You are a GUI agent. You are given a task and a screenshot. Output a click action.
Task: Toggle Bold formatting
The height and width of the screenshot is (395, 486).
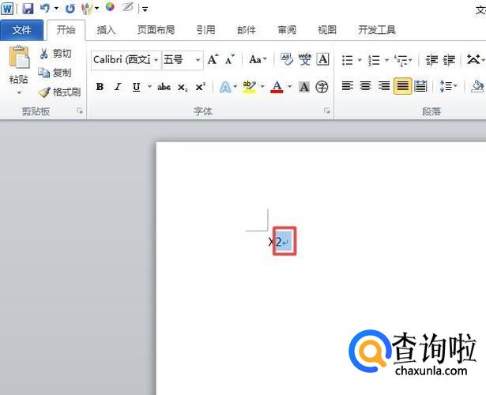click(x=100, y=87)
